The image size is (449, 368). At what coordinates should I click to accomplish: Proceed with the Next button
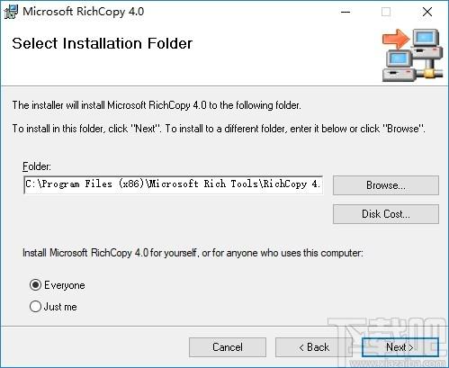click(400, 347)
